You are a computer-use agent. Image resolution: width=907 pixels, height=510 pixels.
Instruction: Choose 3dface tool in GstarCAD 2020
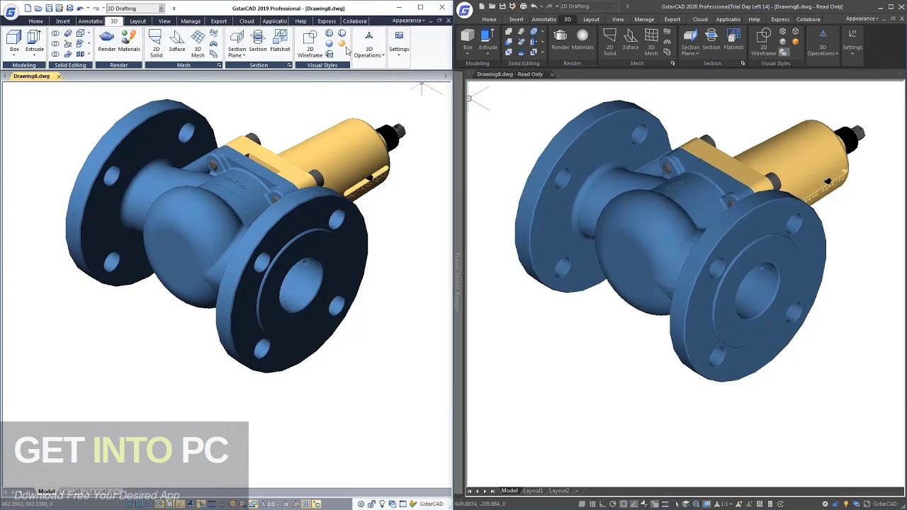click(x=631, y=40)
